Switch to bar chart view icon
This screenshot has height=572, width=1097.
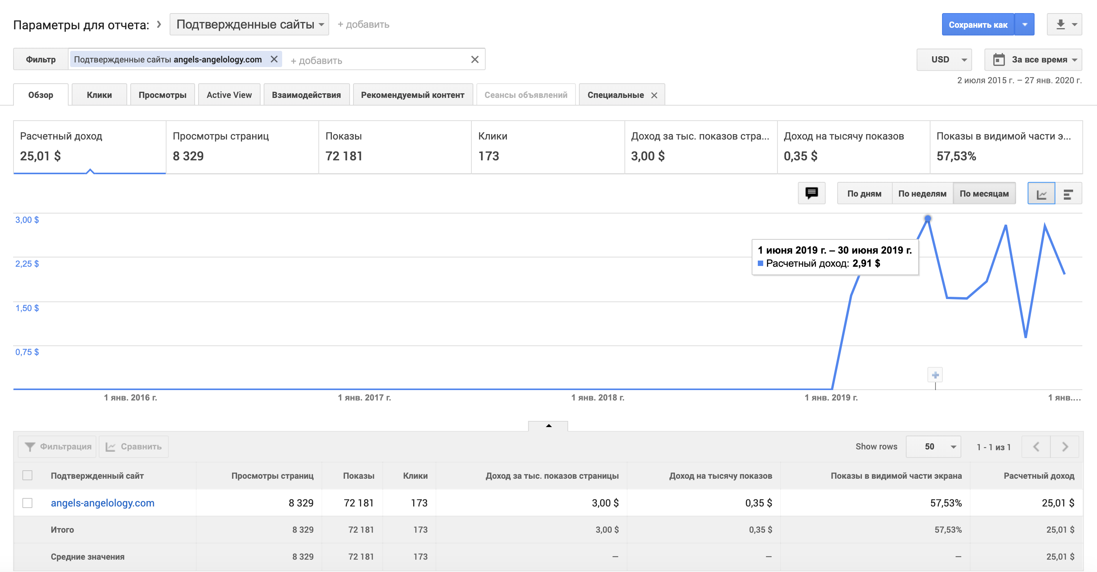pyautogui.click(x=1068, y=194)
